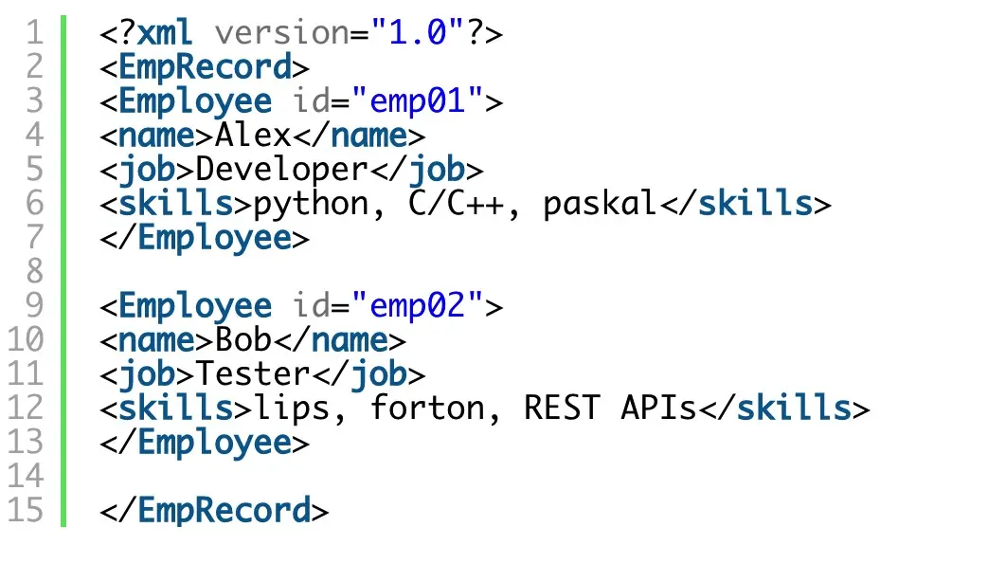Click line number 1 in the gutter

35,33
